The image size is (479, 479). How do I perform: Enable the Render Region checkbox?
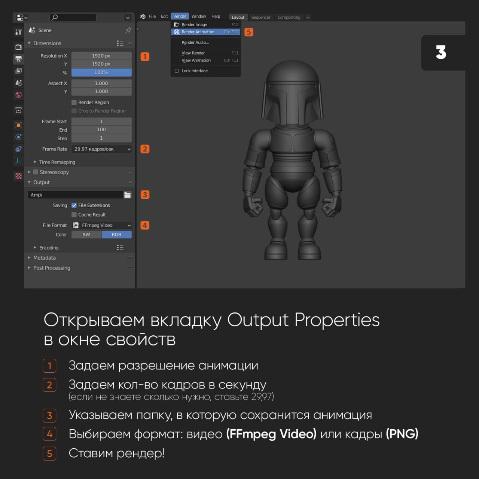[74, 103]
